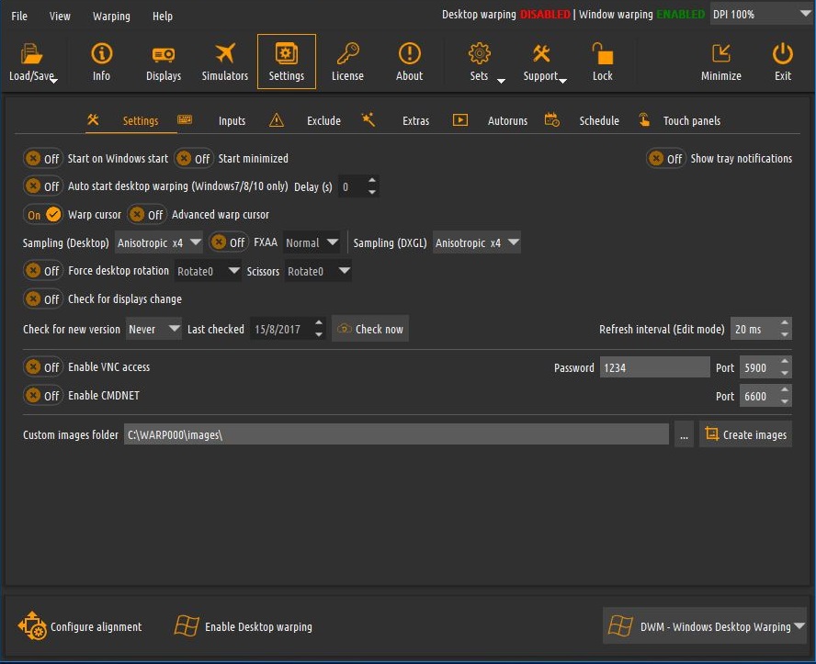
Task: Open the Help menu
Action: tap(163, 17)
